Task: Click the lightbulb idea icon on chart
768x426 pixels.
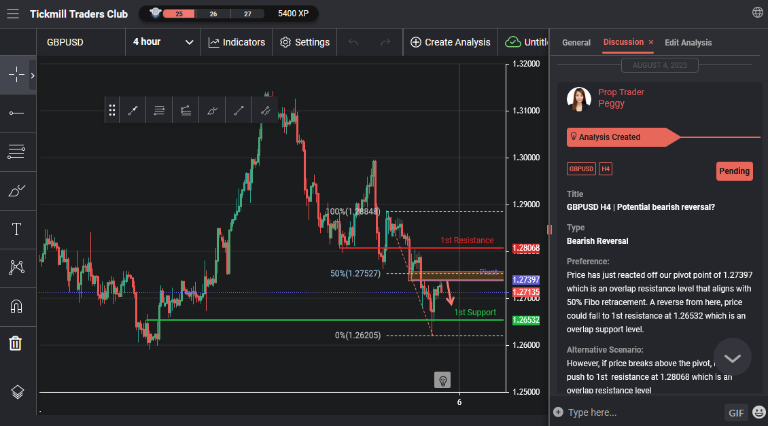Action: click(x=442, y=380)
